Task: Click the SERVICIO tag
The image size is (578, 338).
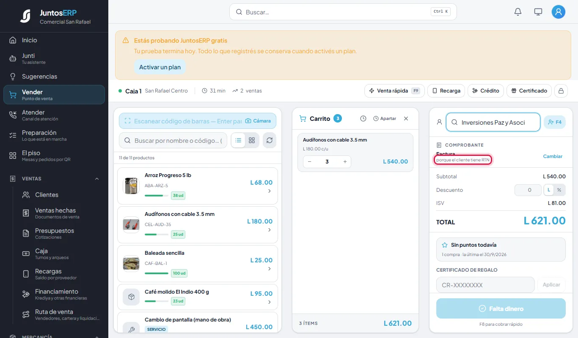Action: coord(157,329)
